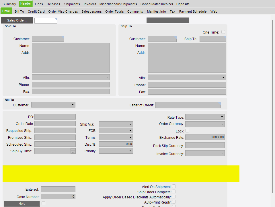Toggle the One Time checkbox
The width and height of the screenshot is (275, 207).
223,32
